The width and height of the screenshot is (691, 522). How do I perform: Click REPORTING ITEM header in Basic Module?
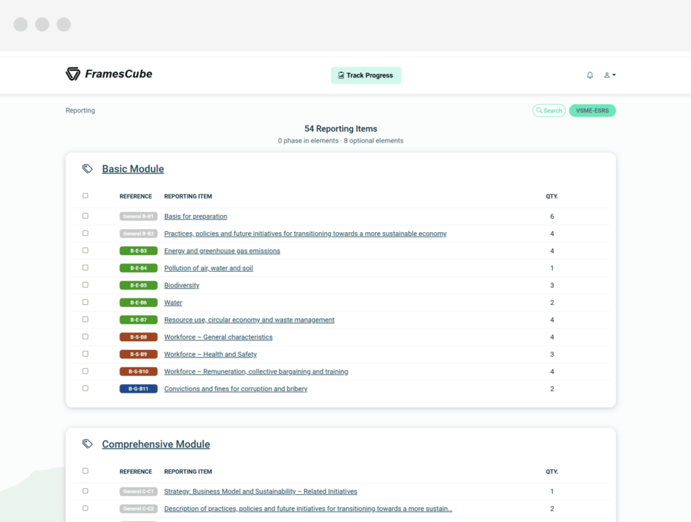pyautogui.click(x=188, y=196)
